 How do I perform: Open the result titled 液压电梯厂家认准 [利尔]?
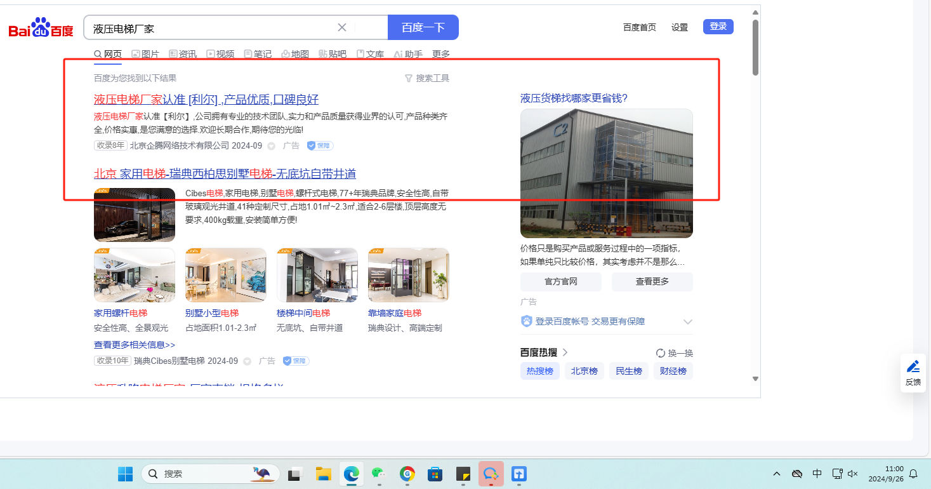pyautogui.click(x=206, y=99)
